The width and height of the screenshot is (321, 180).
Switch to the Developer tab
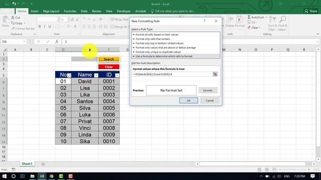point(124,11)
